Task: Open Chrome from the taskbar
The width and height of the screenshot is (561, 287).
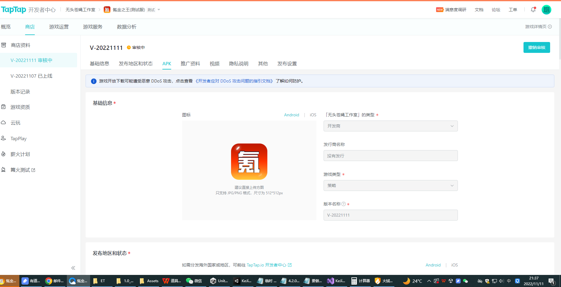Action: coord(54,281)
